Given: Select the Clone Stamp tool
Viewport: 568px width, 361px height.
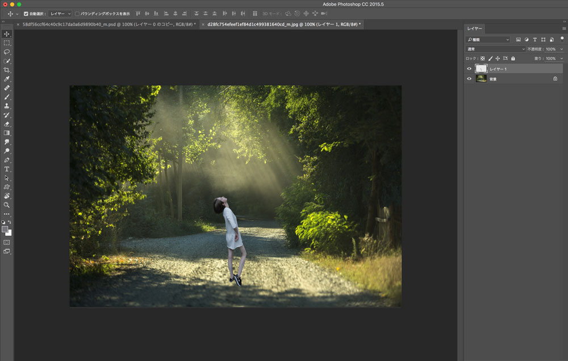Looking at the screenshot, I should click(x=7, y=106).
